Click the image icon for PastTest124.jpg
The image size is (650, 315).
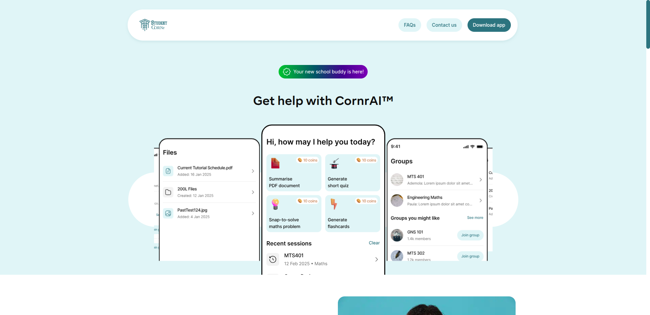[168, 213]
